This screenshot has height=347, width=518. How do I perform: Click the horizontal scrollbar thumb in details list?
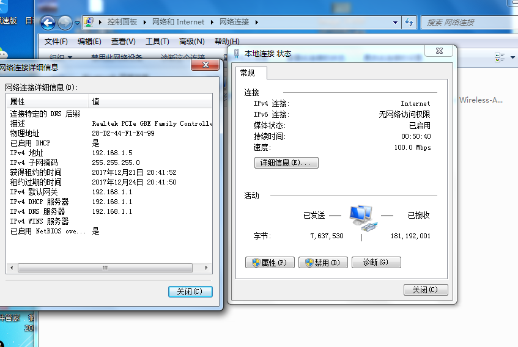(105, 268)
